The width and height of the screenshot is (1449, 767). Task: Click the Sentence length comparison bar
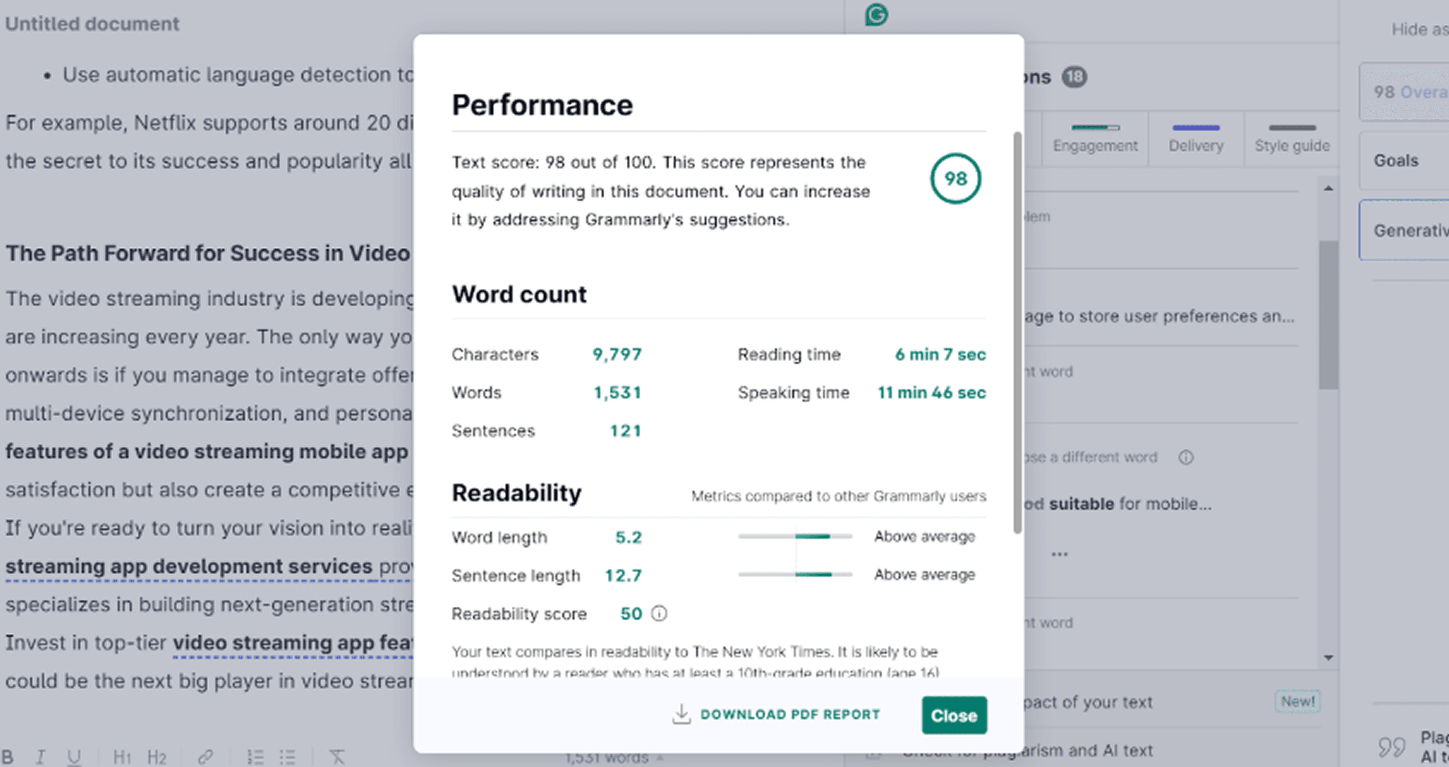point(795,575)
